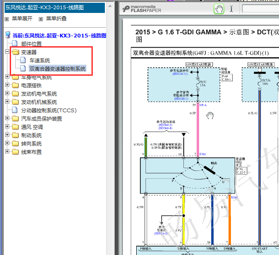The height and width of the screenshot is (255, 279).
Task: Click the 菜单展开 list icon
Action: [7, 19]
